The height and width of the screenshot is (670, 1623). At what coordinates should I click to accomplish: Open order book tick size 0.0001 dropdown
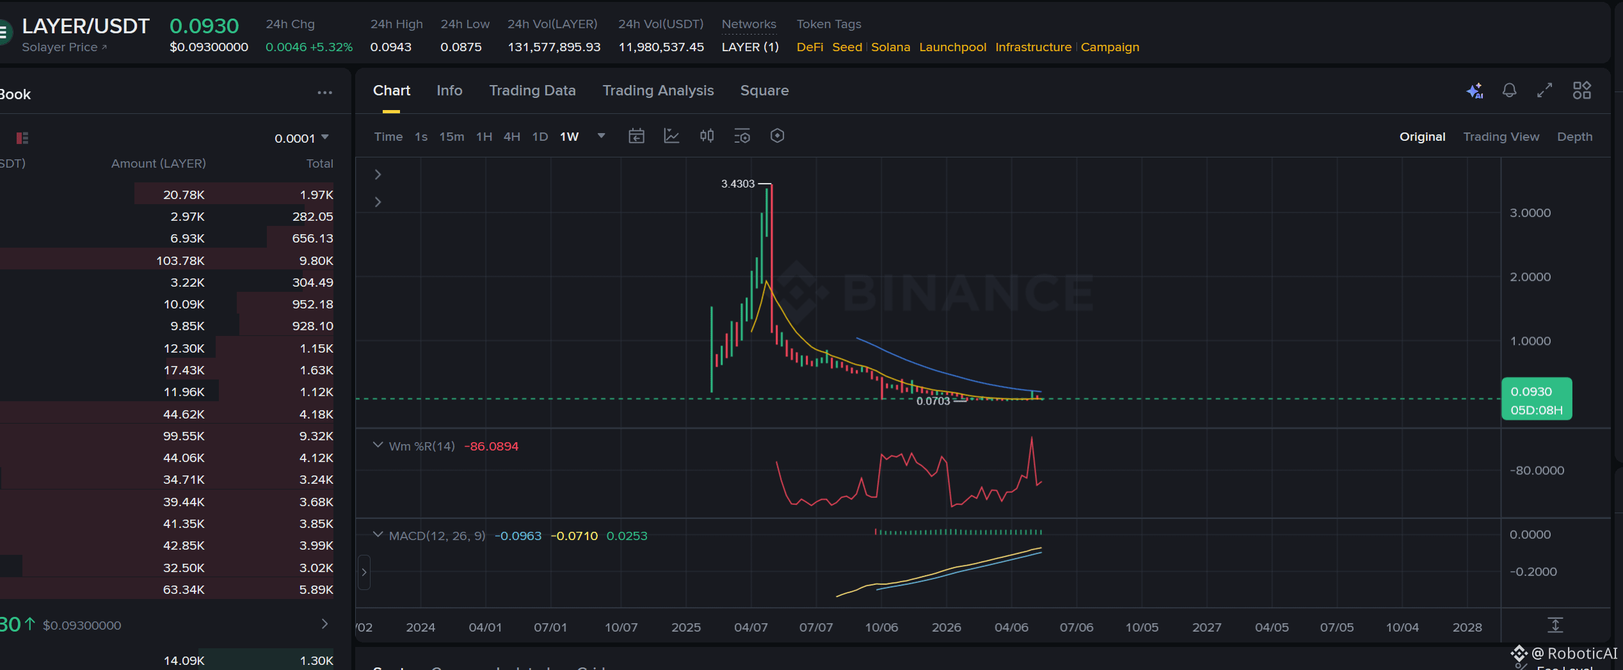tap(301, 138)
